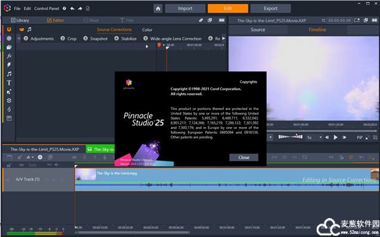The width and height of the screenshot is (380, 237).
Task: Click the pop-out window icon in library tab bar
Action: (x=210, y=20)
